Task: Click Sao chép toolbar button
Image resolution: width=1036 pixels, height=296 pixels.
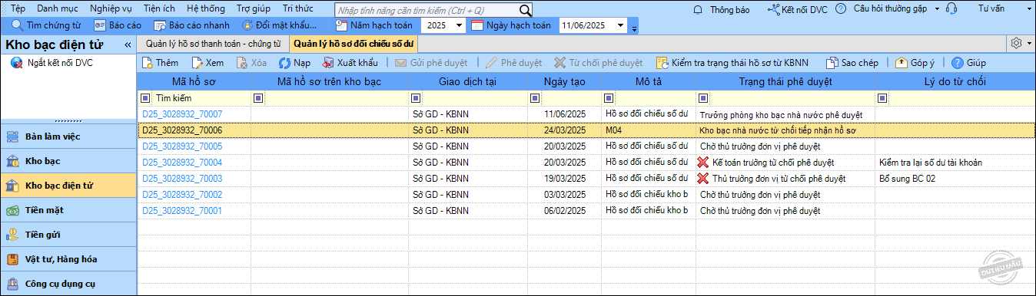Action: point(852,63)
